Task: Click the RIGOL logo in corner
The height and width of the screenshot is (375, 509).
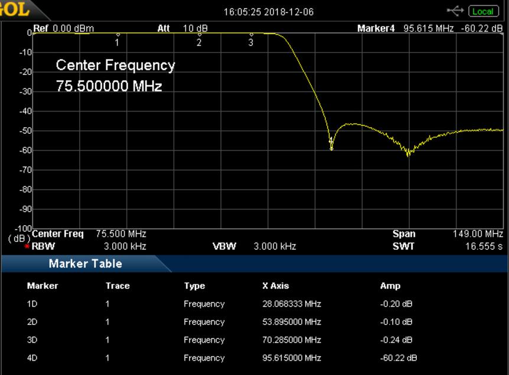Action: [x=15, y=9]
